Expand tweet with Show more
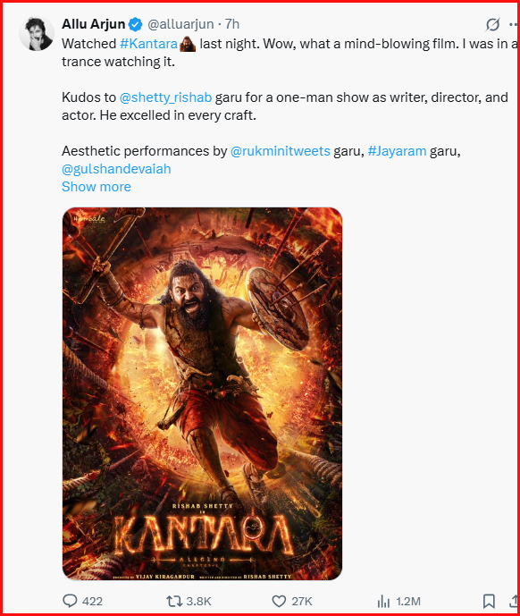The height and width of the screenshot is (616, 520). click(96, 187)
